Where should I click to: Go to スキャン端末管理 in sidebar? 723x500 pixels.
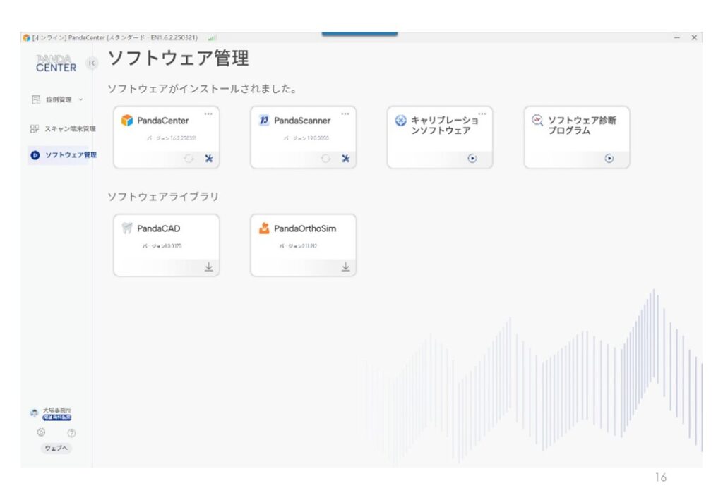(x=63, y=129)
